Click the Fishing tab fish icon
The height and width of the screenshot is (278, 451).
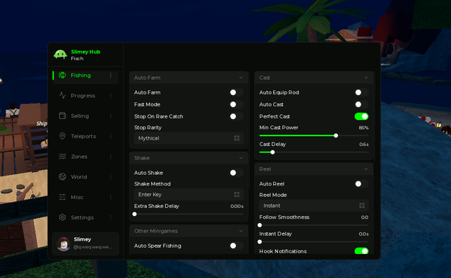click(x=62, y=75)
